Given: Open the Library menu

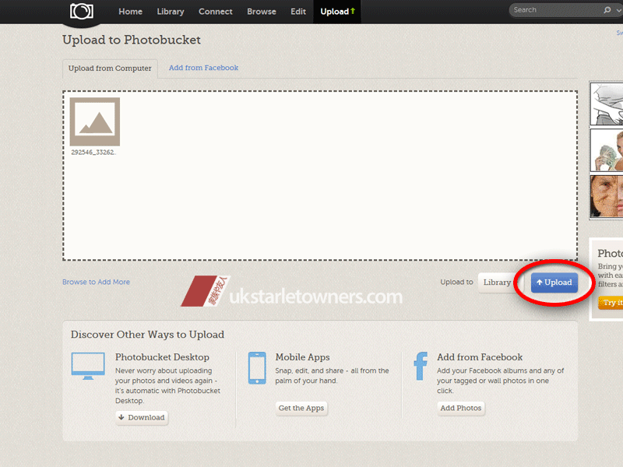Looking at the screenshot, I should click(x=171, y=12).
